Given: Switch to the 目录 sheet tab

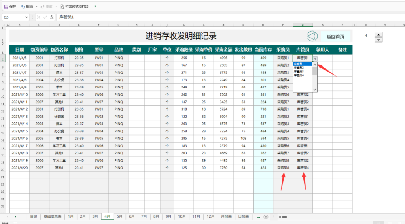Looking at the screenshot, I should [34, 216].
